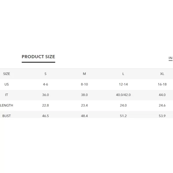Click the bust value 53.9
The height and width of the screenshot is (173, 173).
[162, 116]
